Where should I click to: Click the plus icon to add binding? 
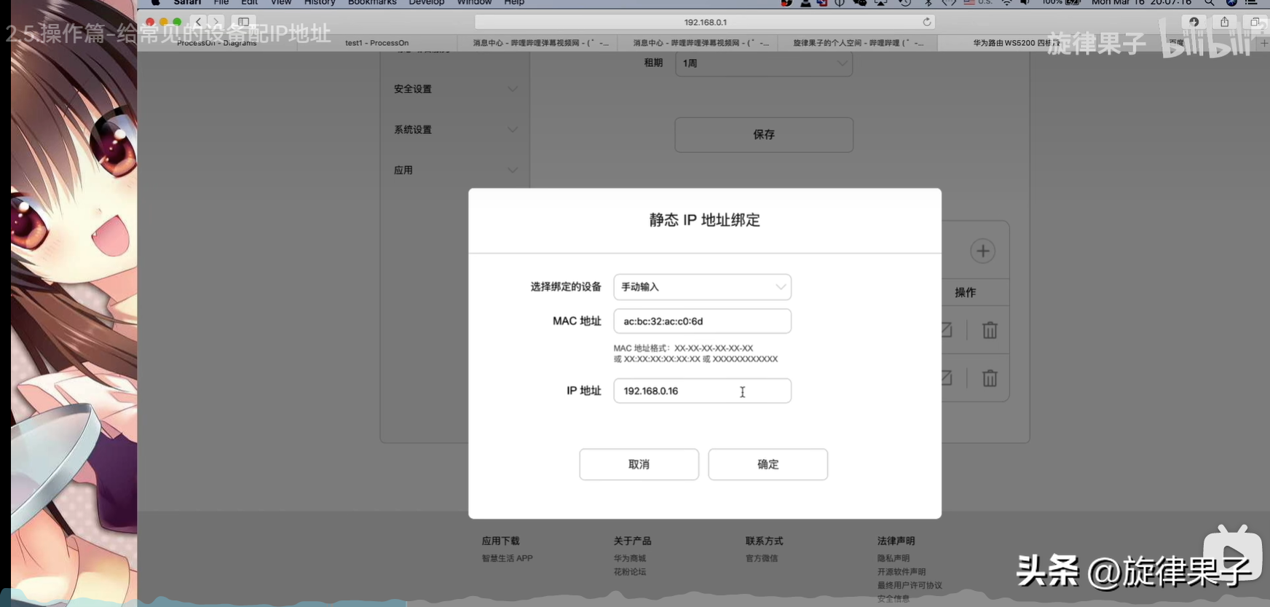[x=982, y=251]
